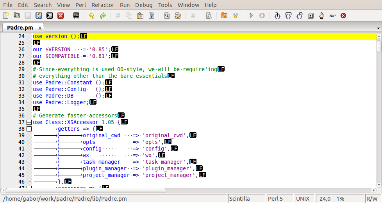The width and height of the screenshot is (382, 203).
Task: Open the Refactor menu
Action: (103, 5)
